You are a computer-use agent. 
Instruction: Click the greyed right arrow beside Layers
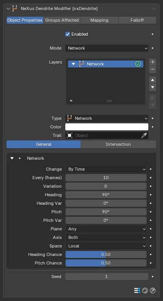(x=153, y=98)
